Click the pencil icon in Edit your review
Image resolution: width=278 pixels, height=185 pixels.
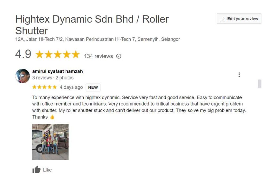(223, 19)
